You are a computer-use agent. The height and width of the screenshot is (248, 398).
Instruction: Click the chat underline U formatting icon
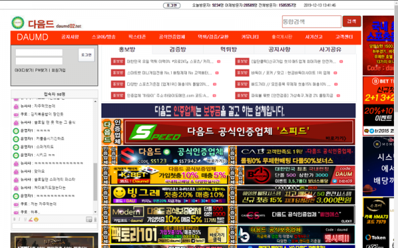click(25, 220)
